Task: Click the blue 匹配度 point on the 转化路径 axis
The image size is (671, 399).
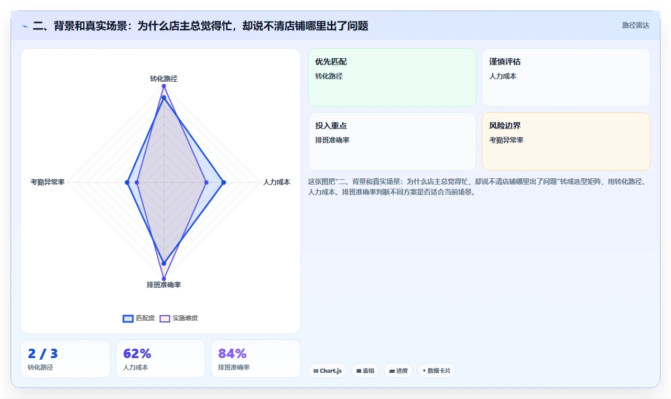Action: [164, 98]
